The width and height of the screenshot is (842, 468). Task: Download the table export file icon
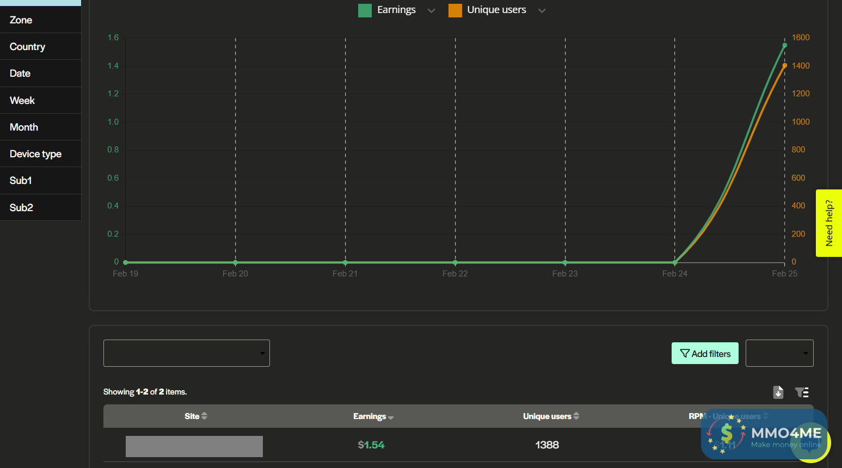tap(778, 392)
